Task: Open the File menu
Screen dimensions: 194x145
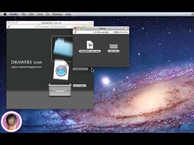Action: 23,14
